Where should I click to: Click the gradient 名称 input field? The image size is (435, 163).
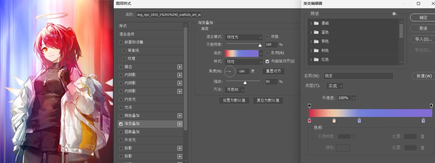point(358,76)
